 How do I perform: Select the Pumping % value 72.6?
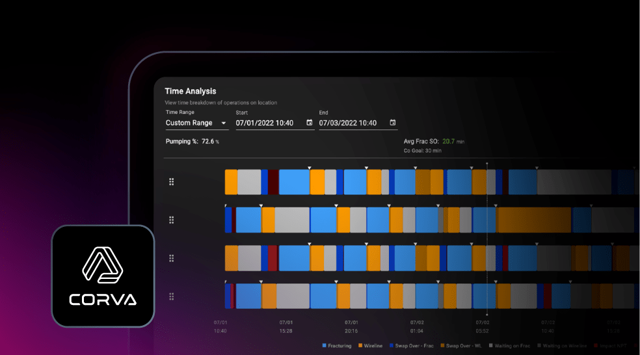pyautogui.click(x=207, y=141)
